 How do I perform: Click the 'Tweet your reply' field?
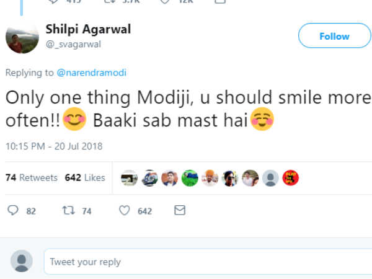click(208, 262)
